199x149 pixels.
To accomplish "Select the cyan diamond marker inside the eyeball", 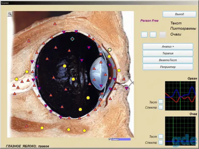I will point(72,39).
